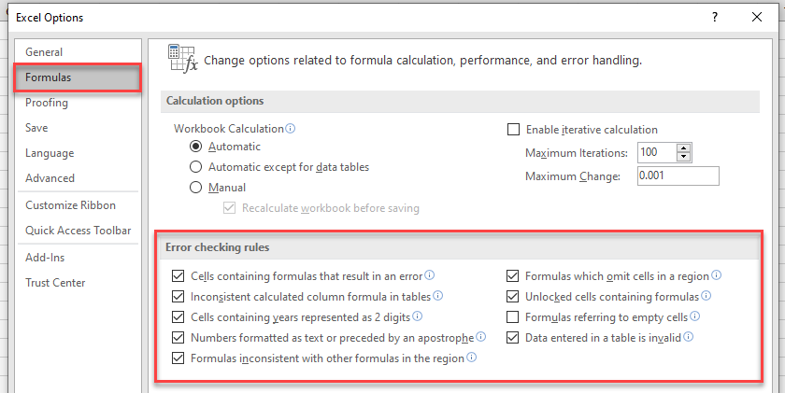The width and height of the screenshot is (785, 393).
Task: Toggle Data entered in a table is invalid
Action: 513,338
